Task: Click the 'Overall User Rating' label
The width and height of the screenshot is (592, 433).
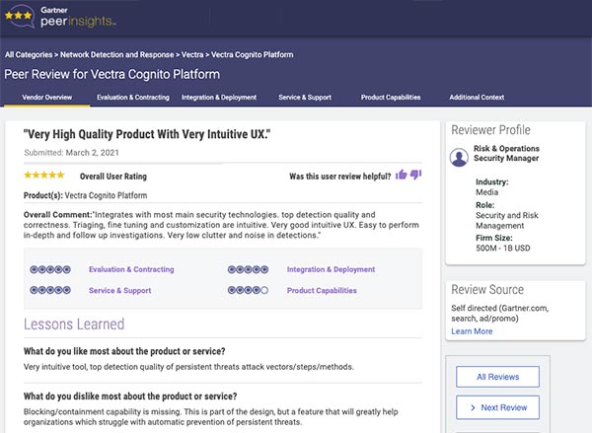Action: click(x=113, y=177)
